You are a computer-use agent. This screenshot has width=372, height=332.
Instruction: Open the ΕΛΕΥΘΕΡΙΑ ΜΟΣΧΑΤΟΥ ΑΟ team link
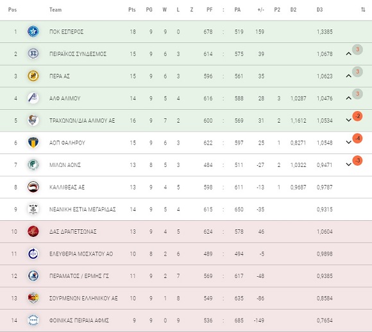pyautogui.click(x=81, y=254)
